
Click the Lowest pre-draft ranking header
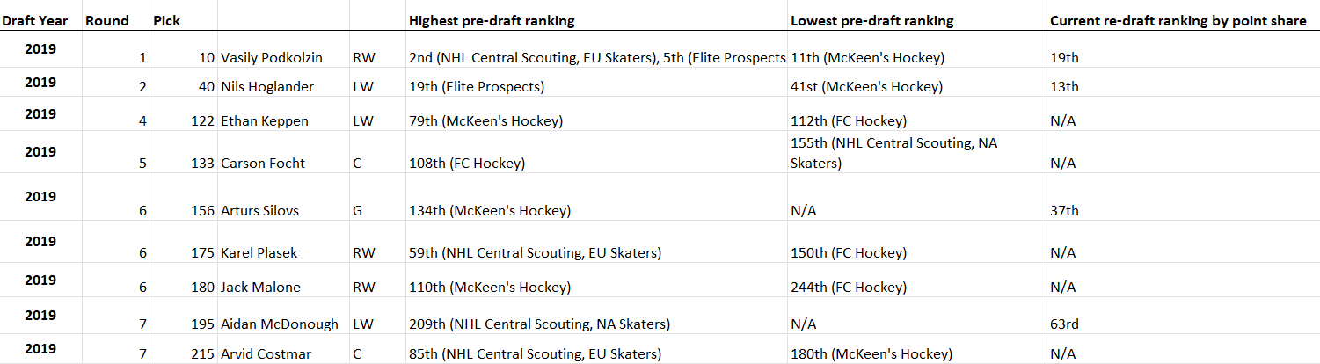871,20
